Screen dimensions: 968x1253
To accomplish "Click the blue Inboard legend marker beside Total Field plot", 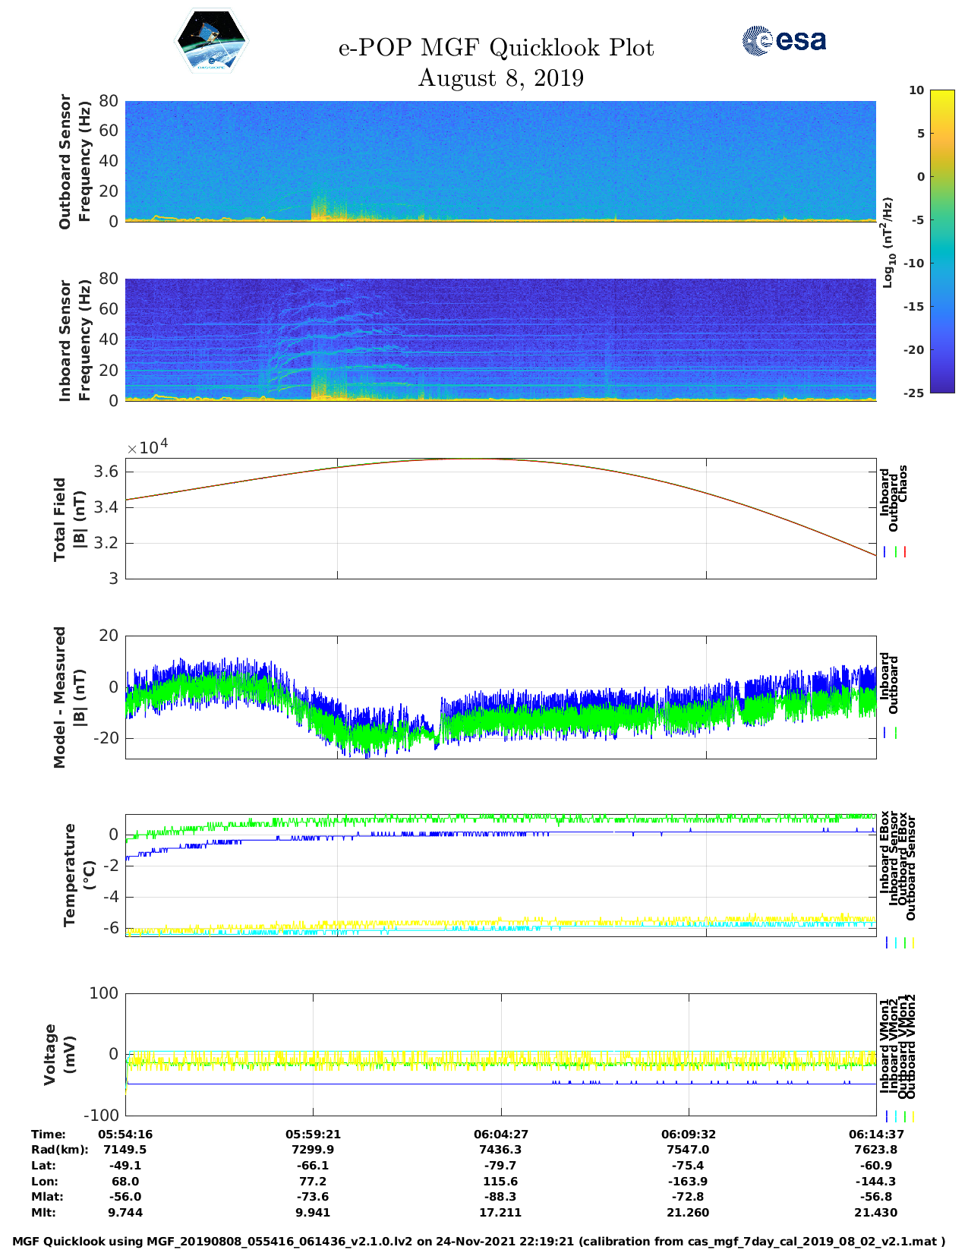I will click(885, 552).
